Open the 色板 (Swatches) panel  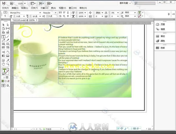pyautogui.click(x=161, y=48)
